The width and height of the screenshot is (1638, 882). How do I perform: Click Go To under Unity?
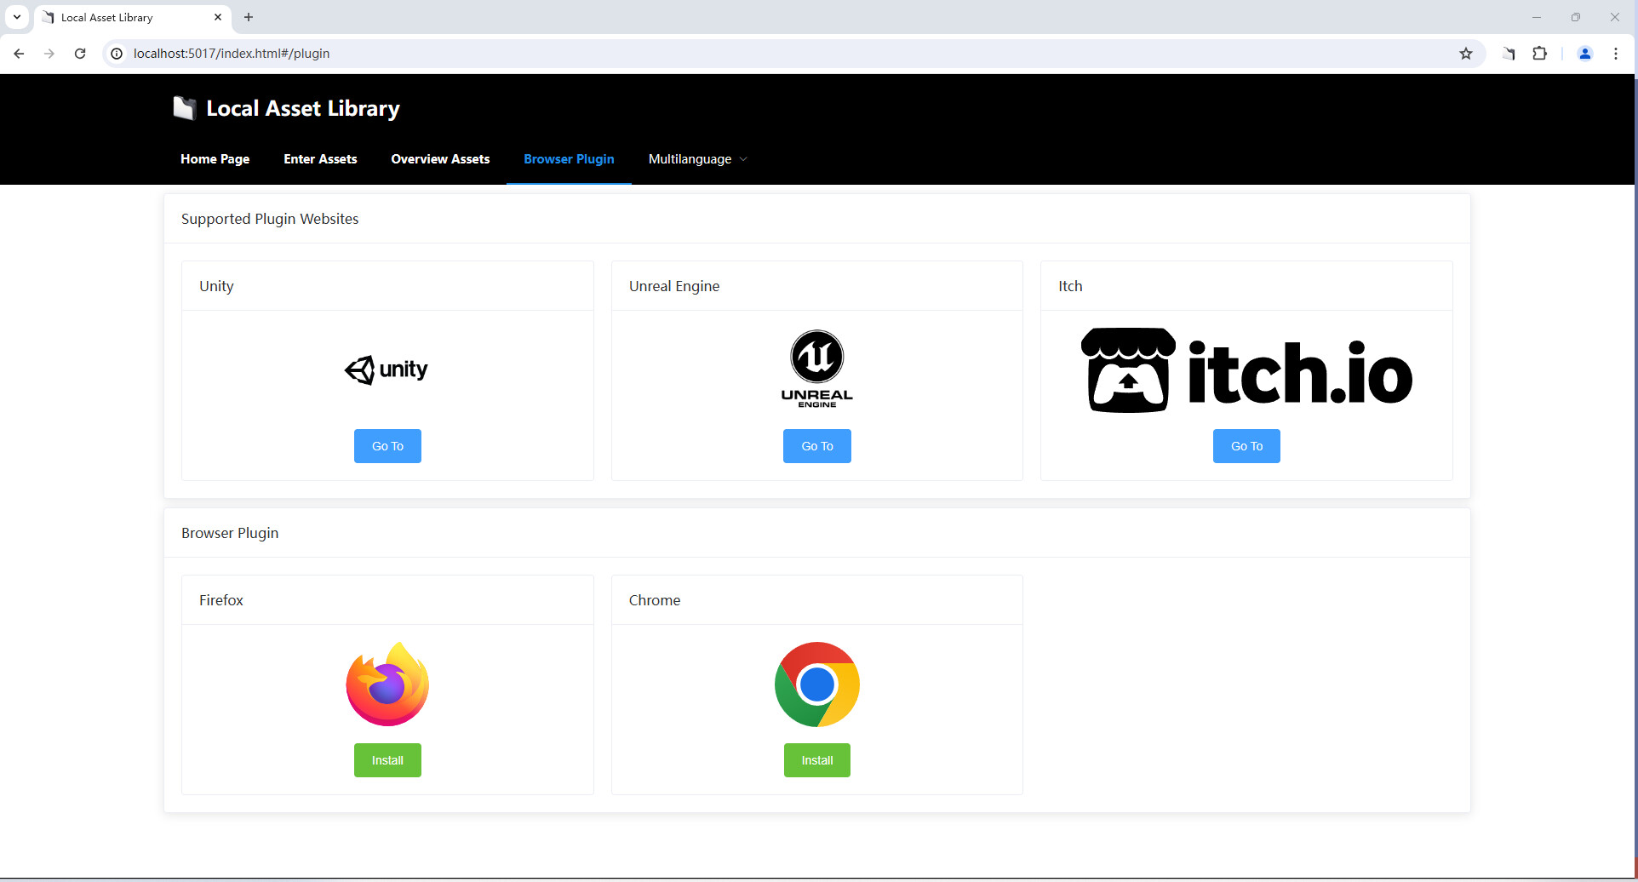pos(387,445)
